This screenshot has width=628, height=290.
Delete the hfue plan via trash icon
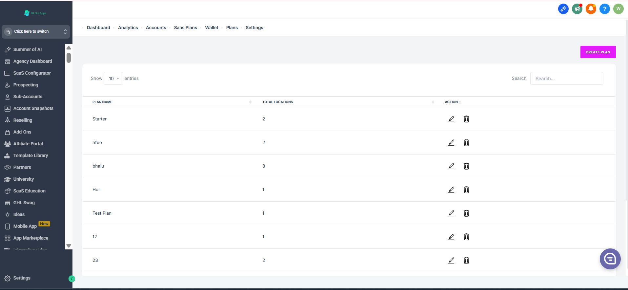pos(466,143)
